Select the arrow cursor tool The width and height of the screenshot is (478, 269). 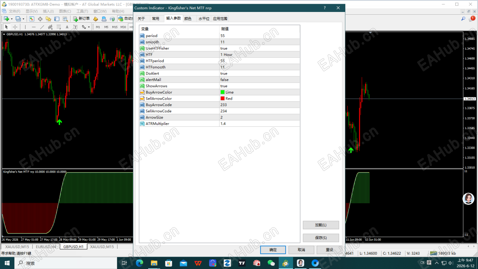pos(6,27)
